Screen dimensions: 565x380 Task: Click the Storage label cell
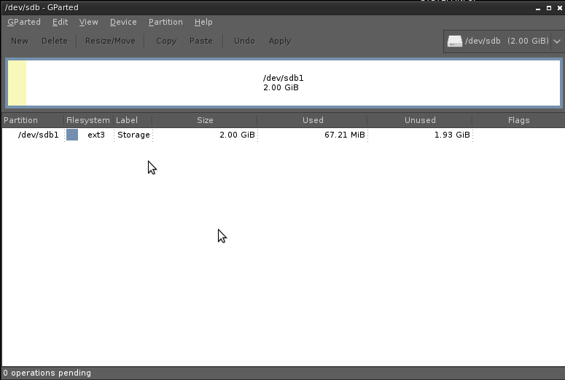133,135
